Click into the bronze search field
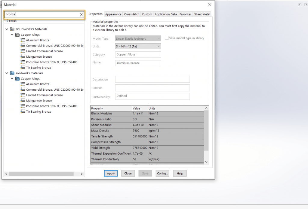The height and width of the screenshot is (209, 308). 42,14
